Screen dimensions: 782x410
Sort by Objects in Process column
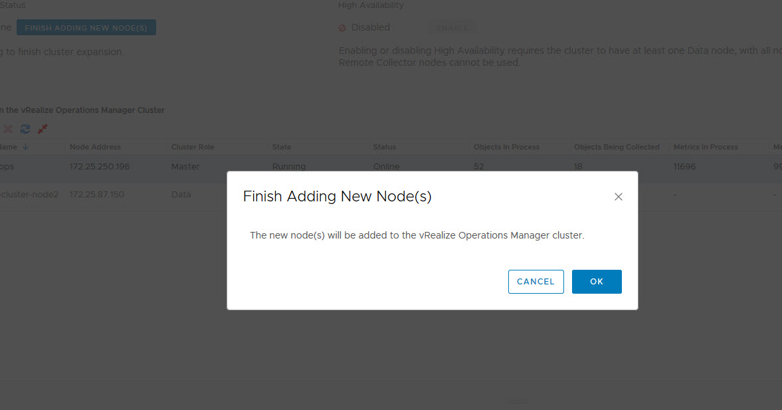pos(506,147)
